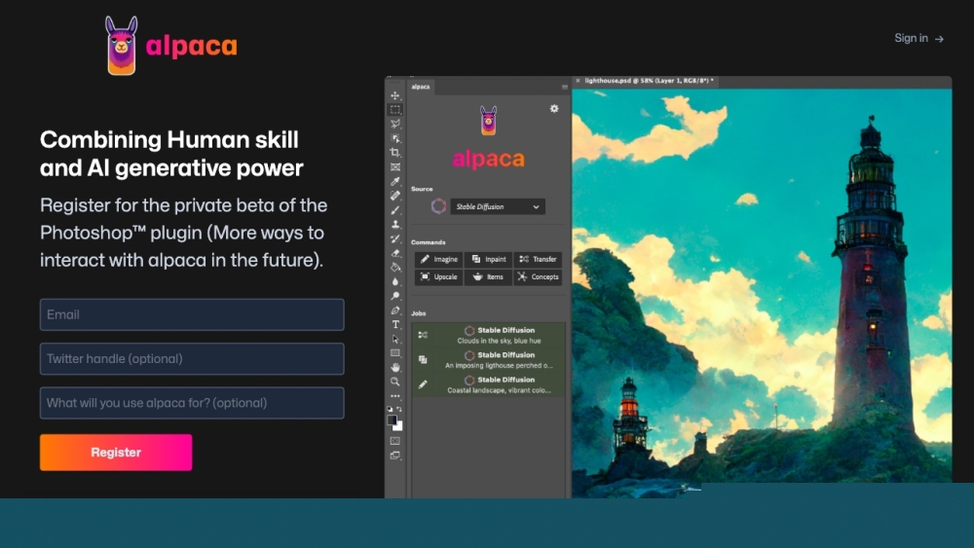Select the "An imposing ligthouse perched" job
974x548 pixels.
coord(489,360)
